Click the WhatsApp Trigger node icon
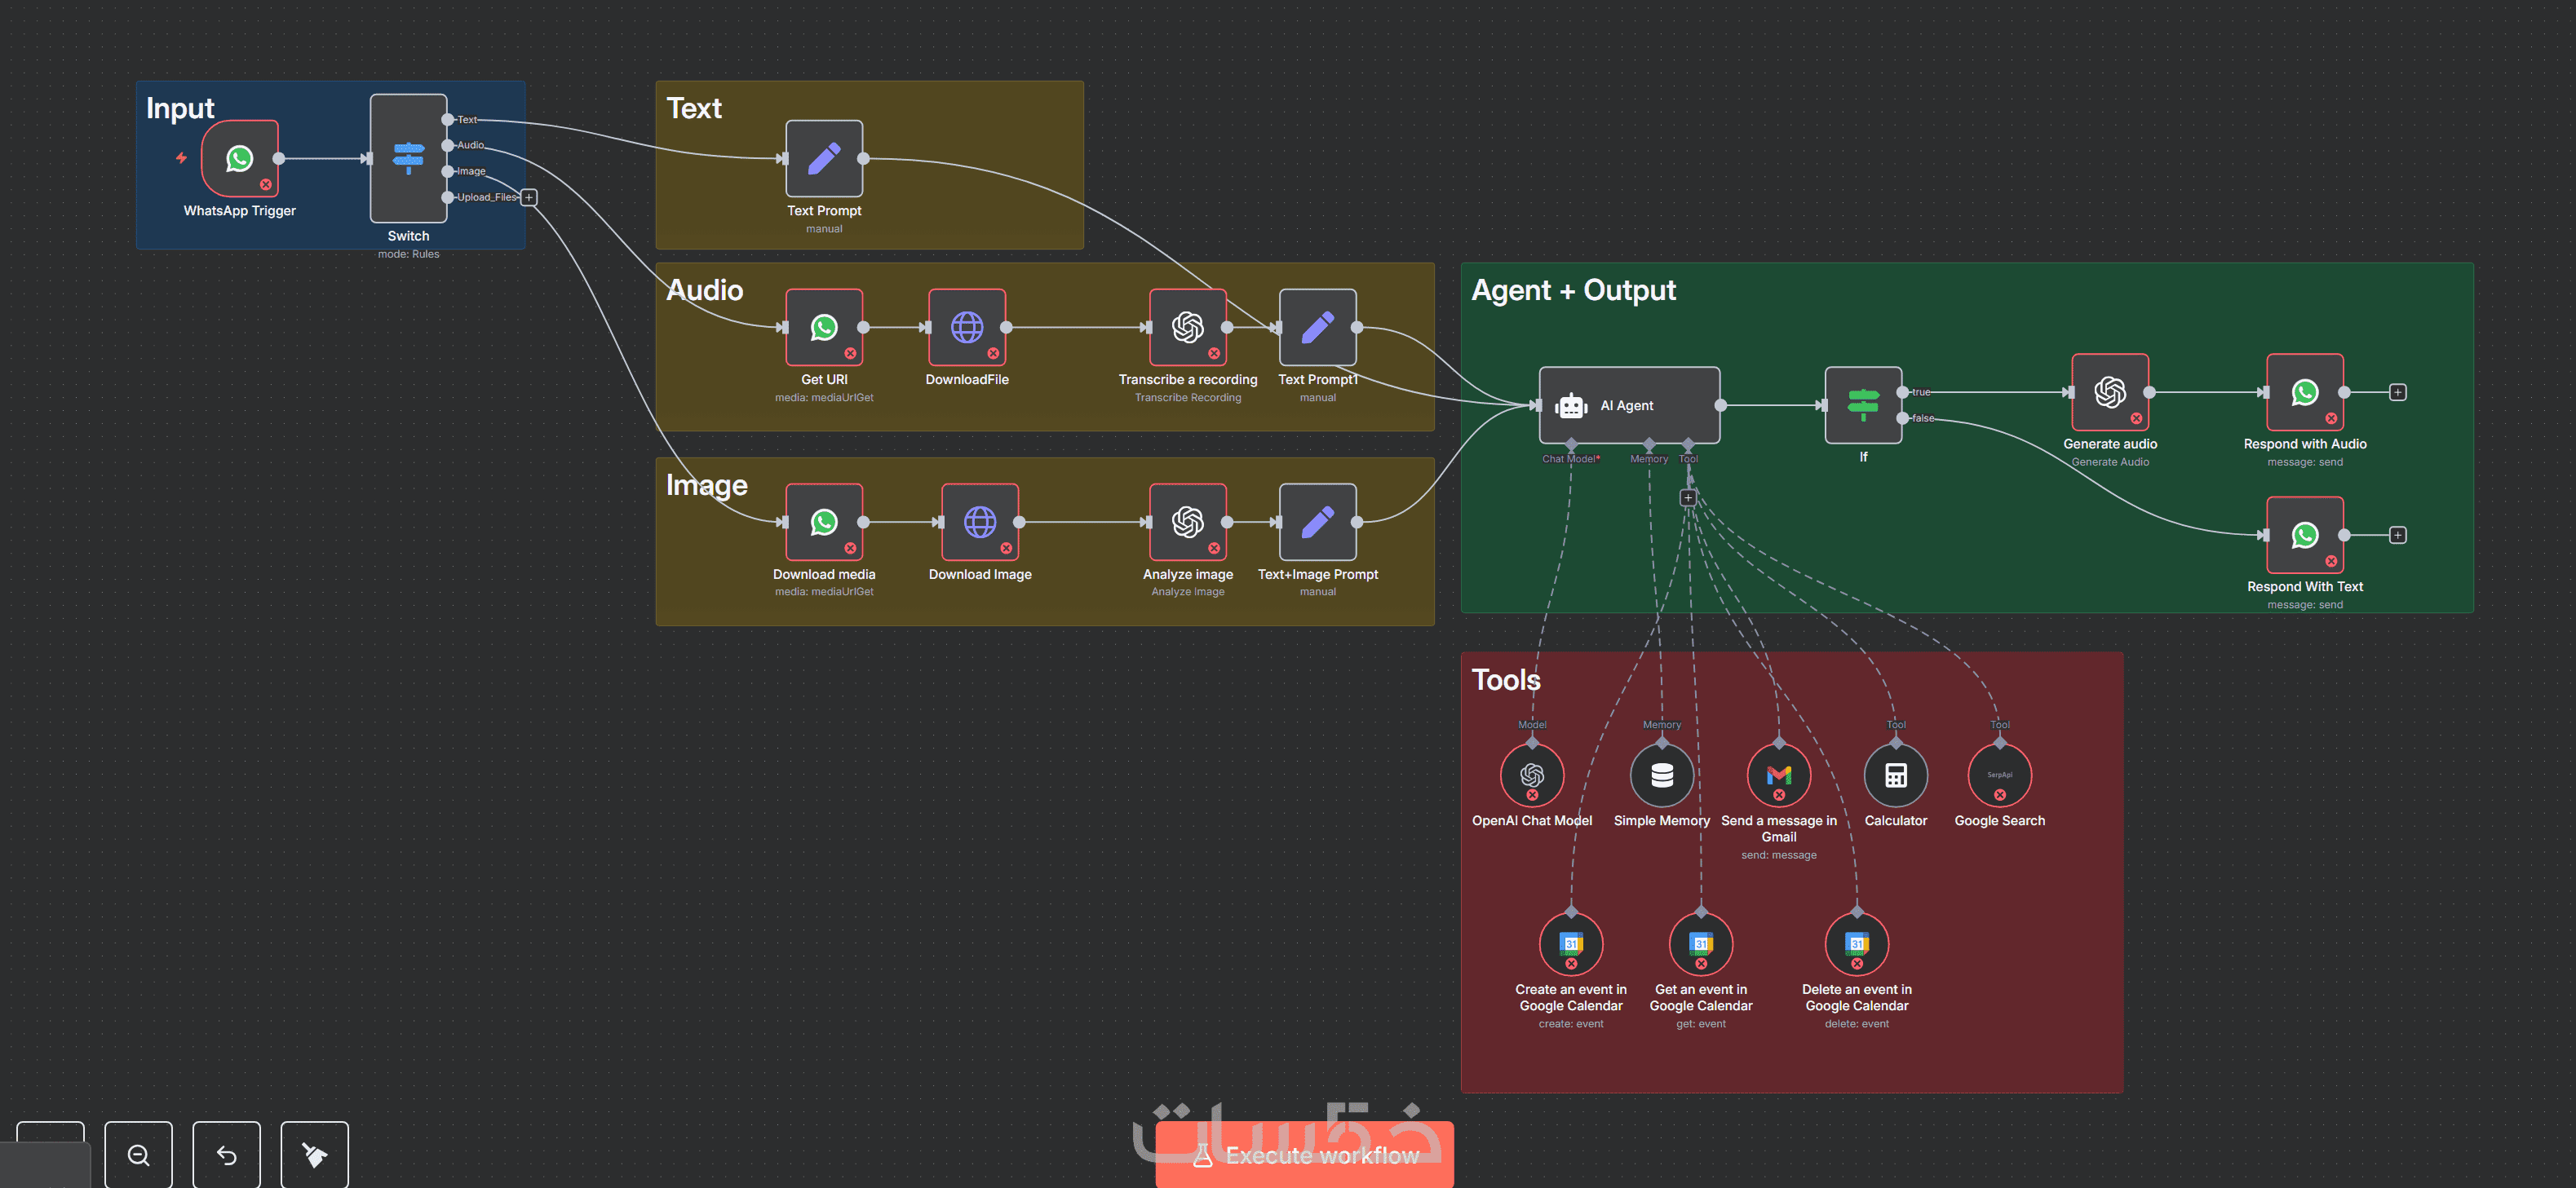Image resolution: width=2576 pixels, height=1188 pixels. (x=239, y=158)
